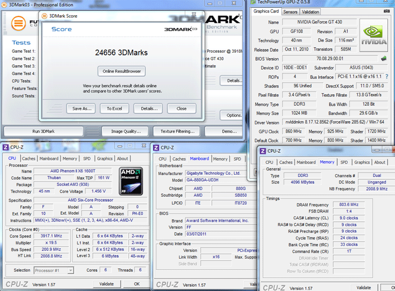395x291 pixels.
Task: Click the 24656 3DMarks score text
Action: coord(121,53)
